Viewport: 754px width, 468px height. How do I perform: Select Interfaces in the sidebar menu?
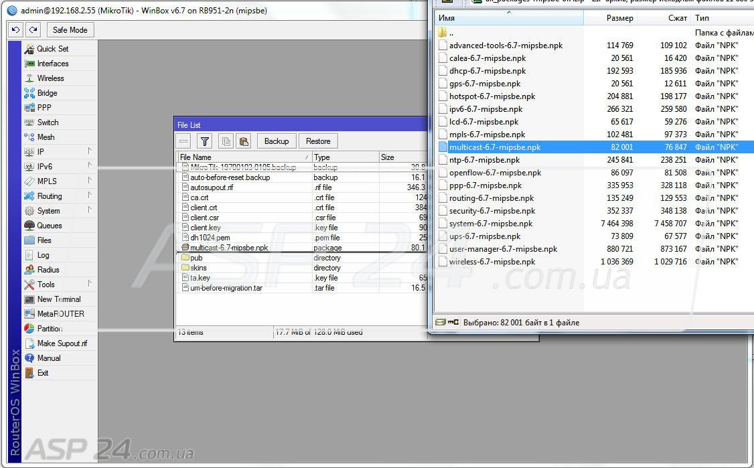point(52,64)
